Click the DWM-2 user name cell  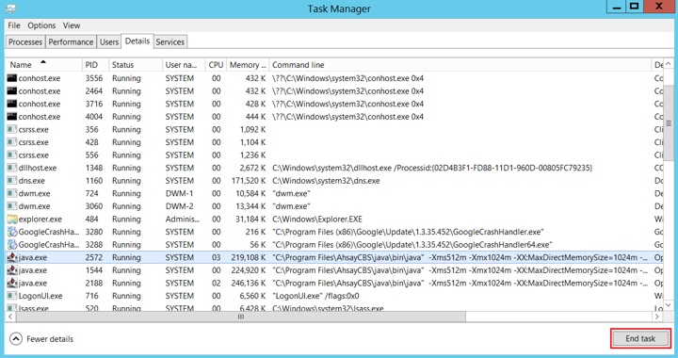[179, 206]
